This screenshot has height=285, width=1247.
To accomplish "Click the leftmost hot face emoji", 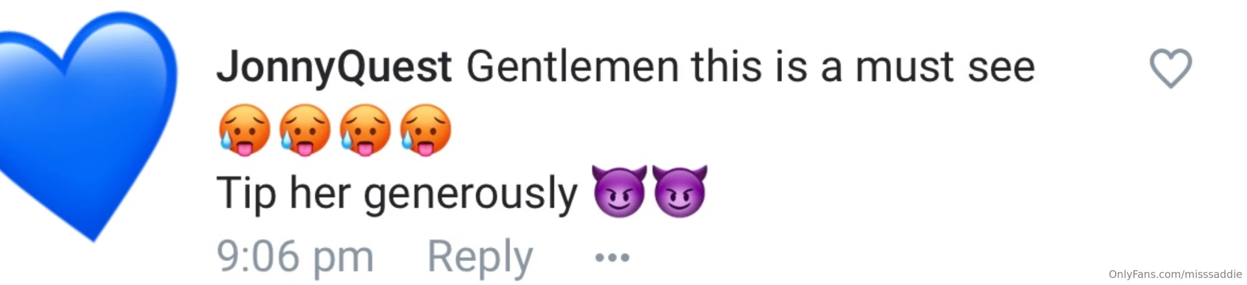I will pos(244,130).
